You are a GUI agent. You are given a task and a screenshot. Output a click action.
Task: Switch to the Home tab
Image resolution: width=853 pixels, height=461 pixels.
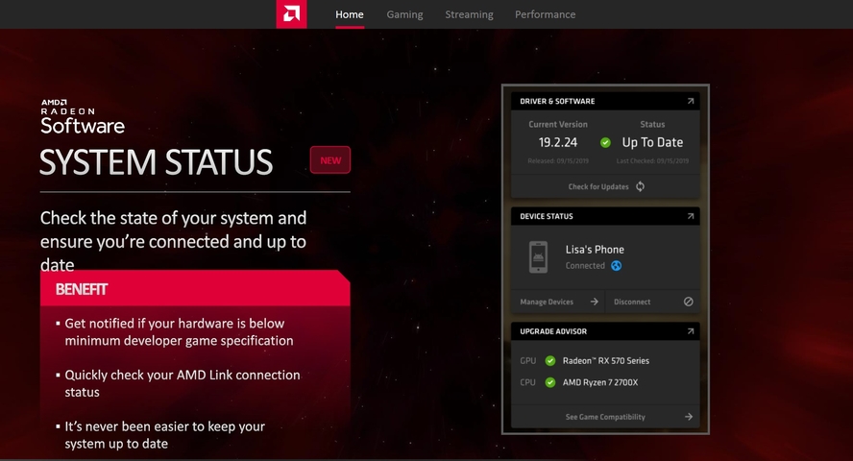[350, 14]
